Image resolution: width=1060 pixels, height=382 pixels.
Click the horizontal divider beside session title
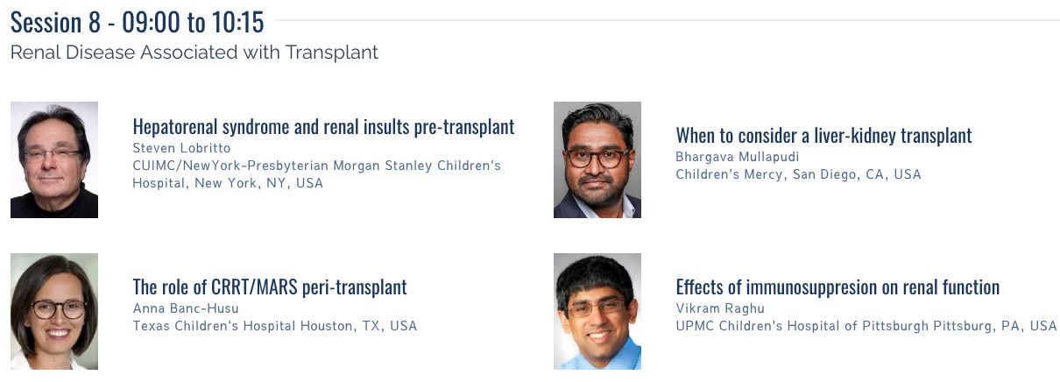(x=668, y=20)
